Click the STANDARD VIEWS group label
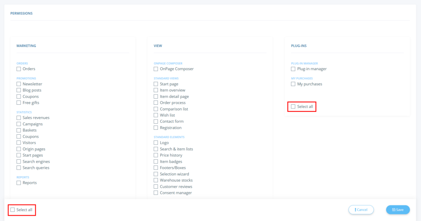Screen dimensions: 421x221 pyautogui.click(x=166, y=78)
